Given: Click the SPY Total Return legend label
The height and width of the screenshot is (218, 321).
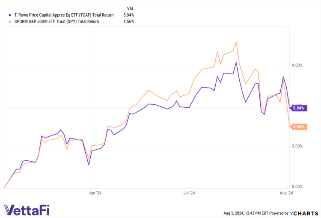Looking at the screenshot, I should click(x=59, y=21).
